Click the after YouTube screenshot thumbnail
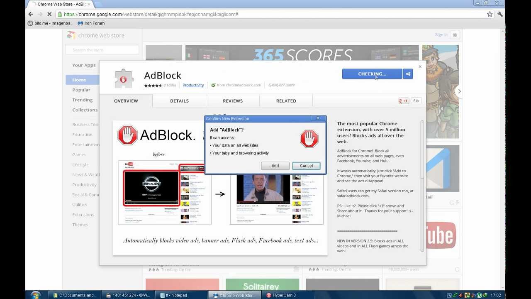The image size is (531, 299). (277, 199)
